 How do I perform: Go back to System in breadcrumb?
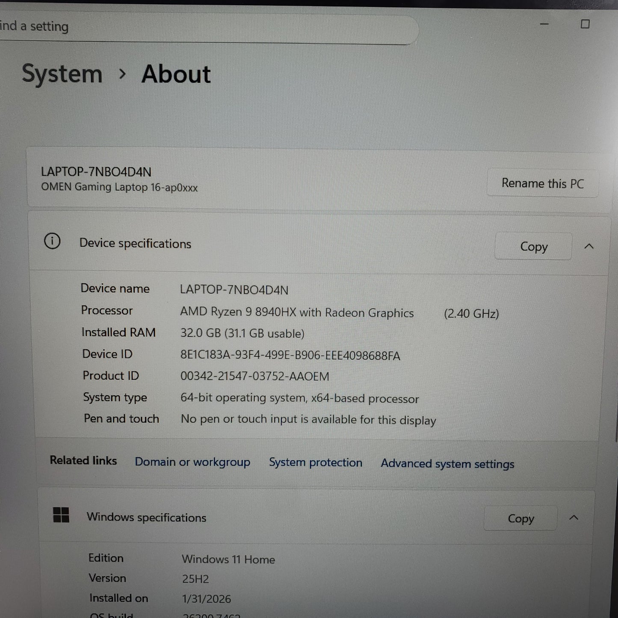(62, 74)
